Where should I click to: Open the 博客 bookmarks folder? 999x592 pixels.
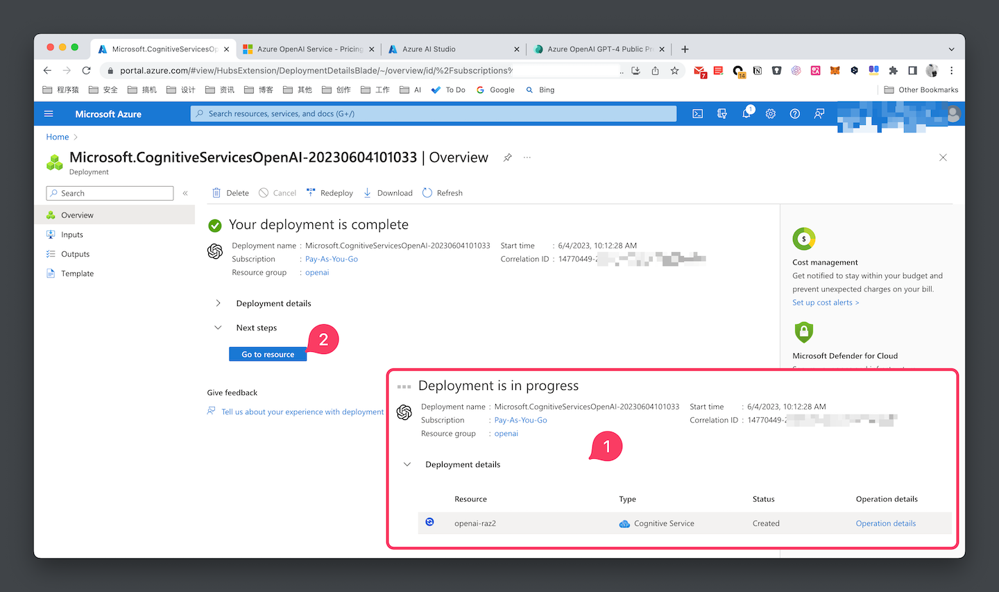click(259, 90)
